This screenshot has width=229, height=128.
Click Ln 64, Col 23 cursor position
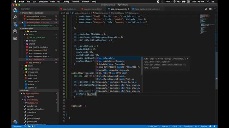[154, 127]
